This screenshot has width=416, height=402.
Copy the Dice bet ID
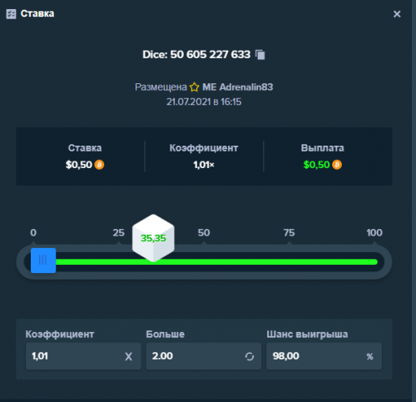click(260, 55)
